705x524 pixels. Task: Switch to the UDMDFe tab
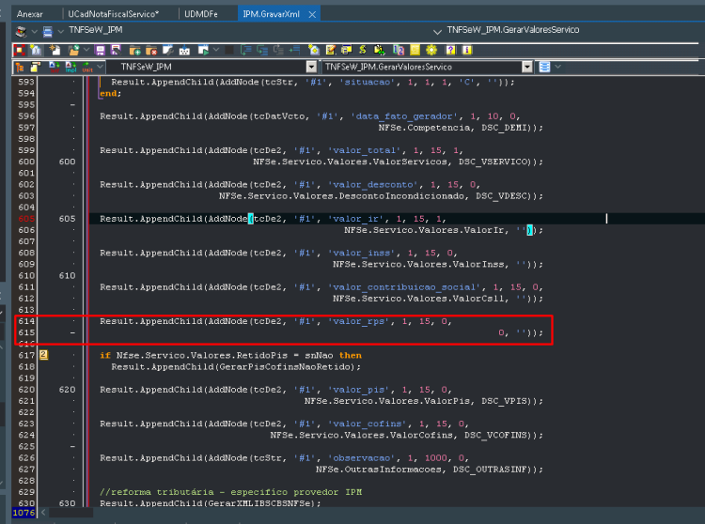click(201, 14)
